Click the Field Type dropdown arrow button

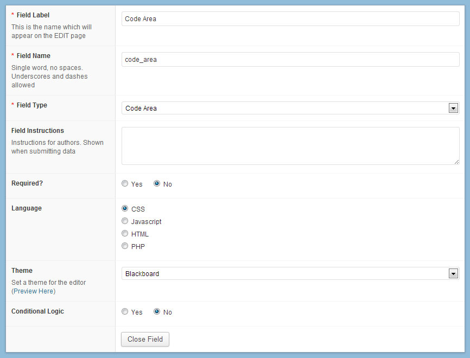(x=453, y=108)
